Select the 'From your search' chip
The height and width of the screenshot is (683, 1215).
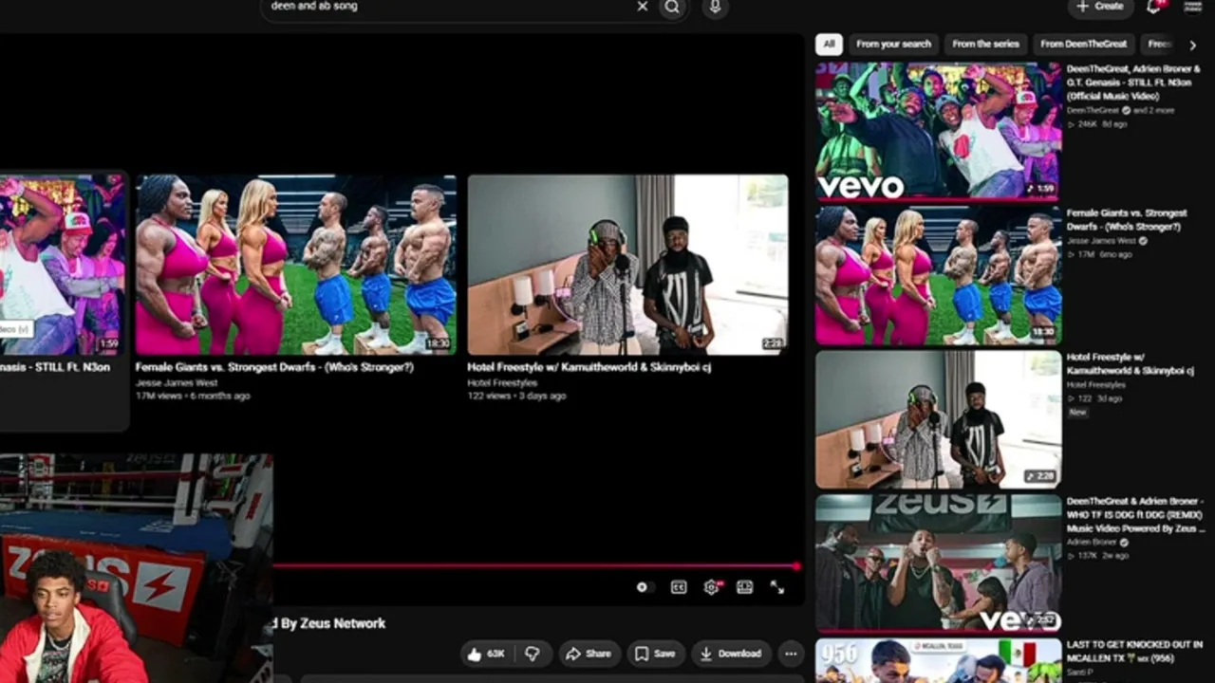point(893,44)
